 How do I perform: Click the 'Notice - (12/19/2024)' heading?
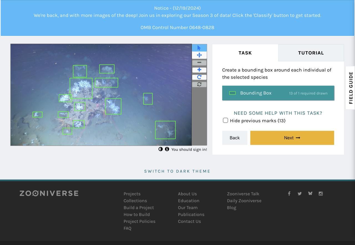pyautogui.click(x=177, y=8)
